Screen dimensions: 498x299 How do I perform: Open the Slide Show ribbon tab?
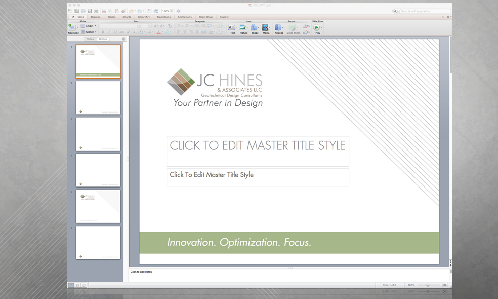(x=205, y=17)
